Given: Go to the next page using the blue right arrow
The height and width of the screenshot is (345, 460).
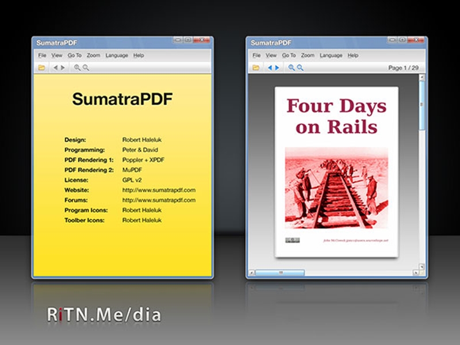Looking at the screenshot, I should (x=277, y=68).
